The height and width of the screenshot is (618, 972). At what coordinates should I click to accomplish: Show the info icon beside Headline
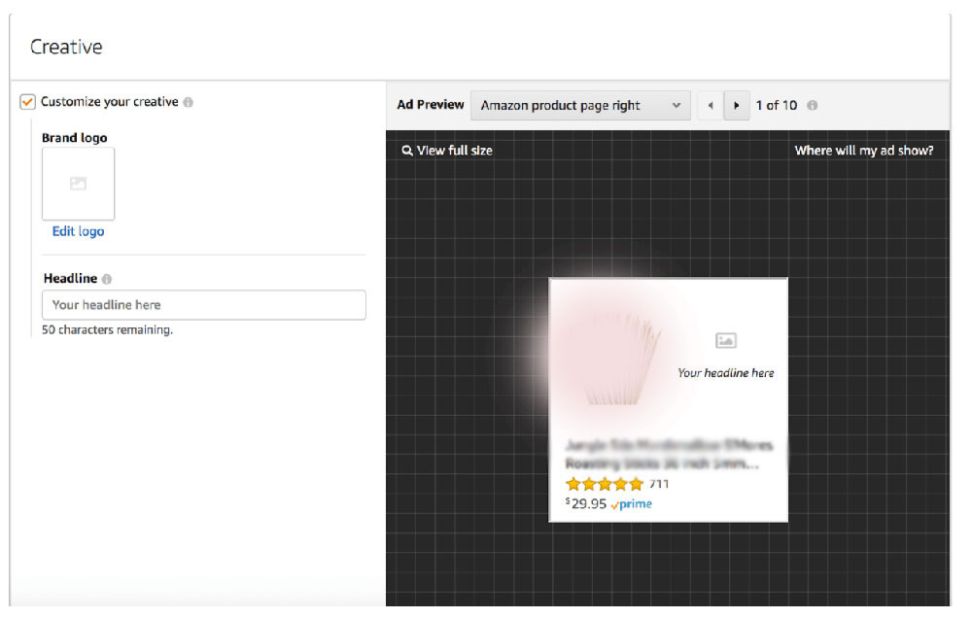point(107,279)
